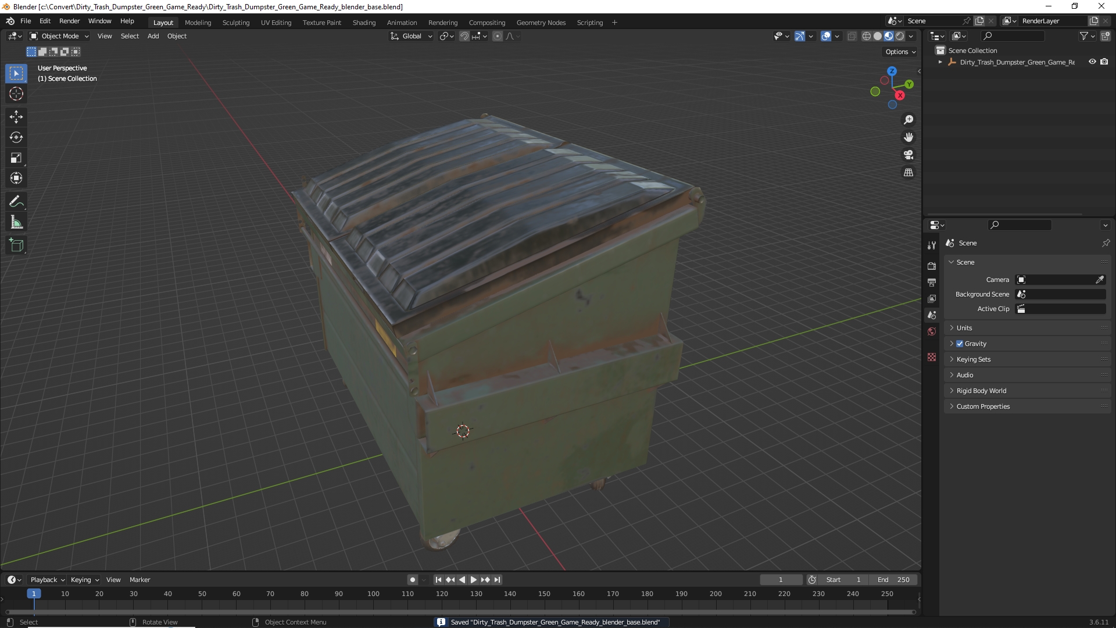Click the Z axis on navigation gizmo
The width and height of the screenshot is (1116, 628).
(x=892, y=71)
